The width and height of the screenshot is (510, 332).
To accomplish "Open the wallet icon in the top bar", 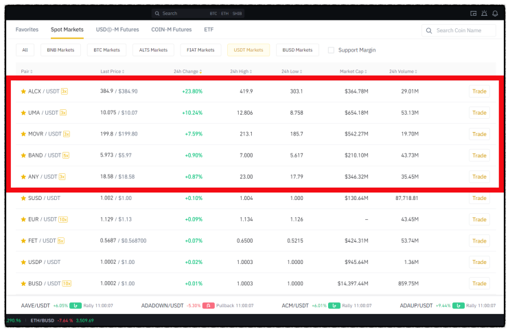I will [x=474, y=13].
